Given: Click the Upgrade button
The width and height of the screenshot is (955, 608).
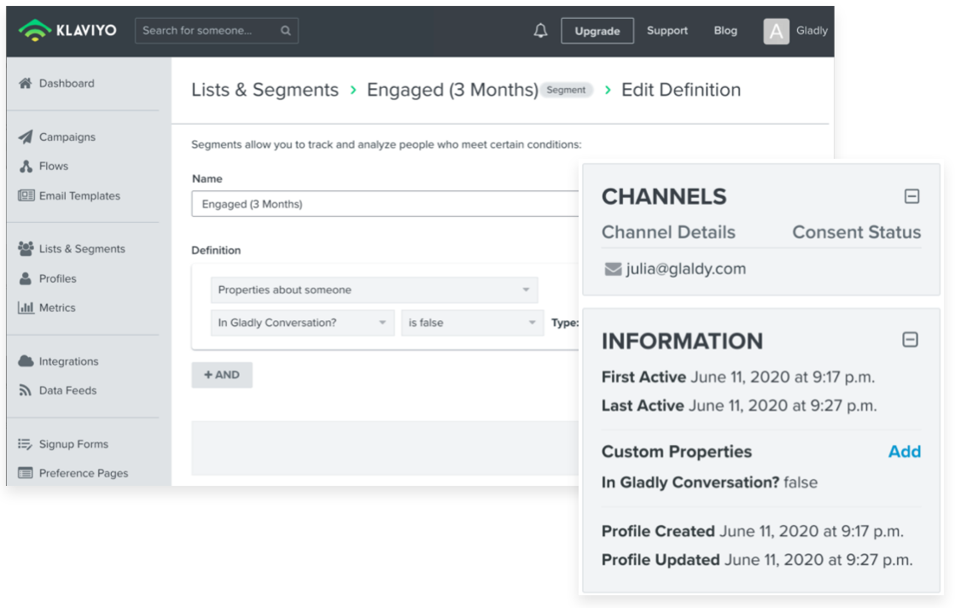Looking at the screenshot, I should (x=597, y=31).
